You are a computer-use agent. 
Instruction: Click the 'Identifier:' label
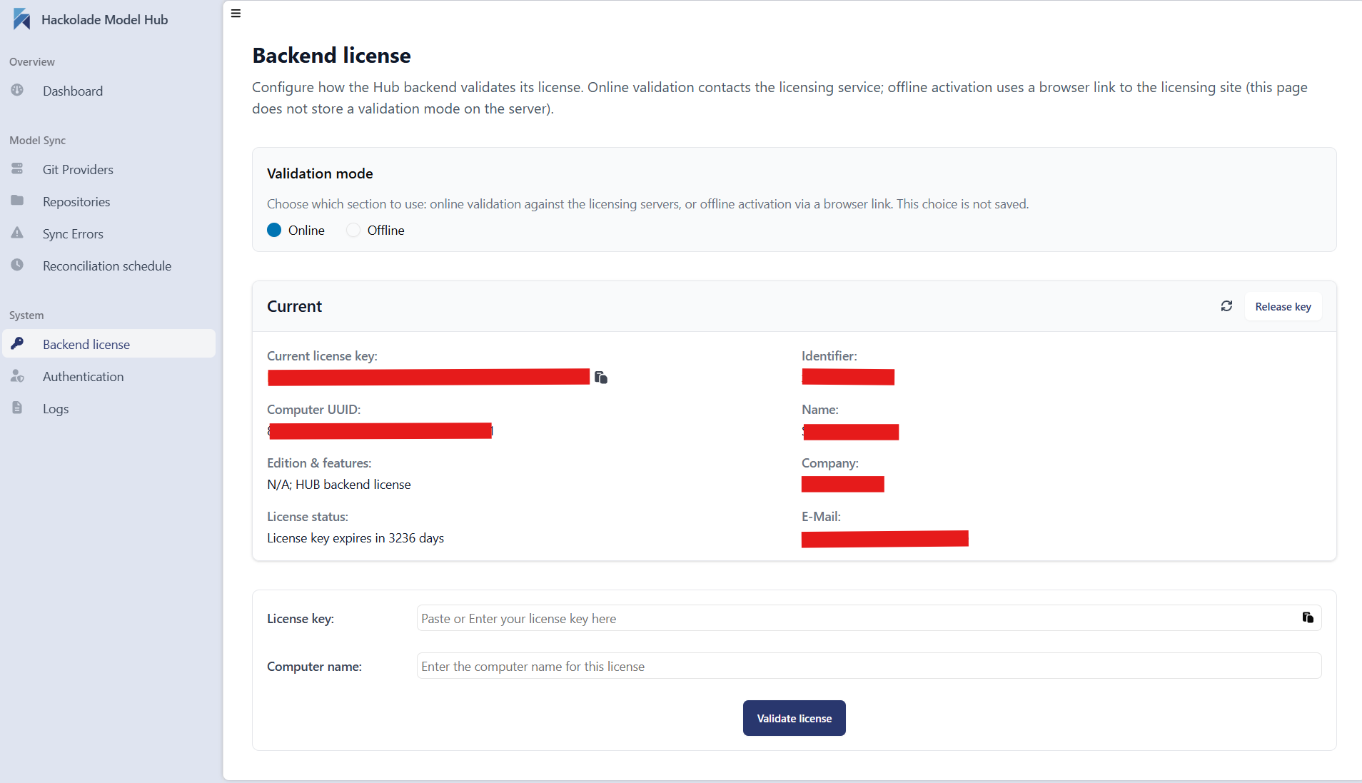click(x=829, y=356)
